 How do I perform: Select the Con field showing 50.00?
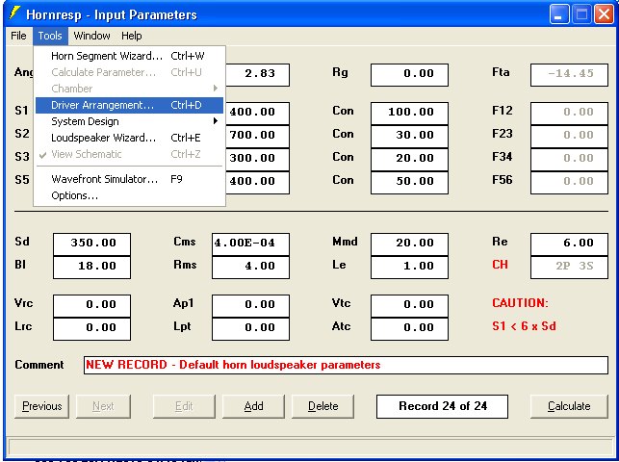[x=409, y=183]
